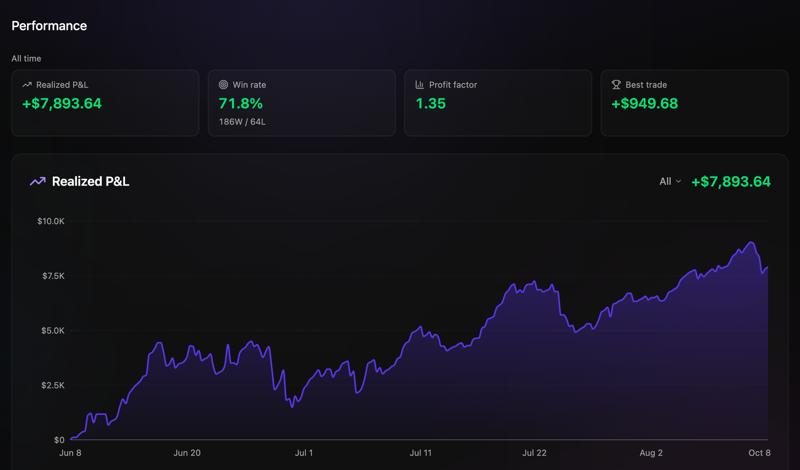
Task: Click the 1.35 profit factor value
Action: coord(430,104)
